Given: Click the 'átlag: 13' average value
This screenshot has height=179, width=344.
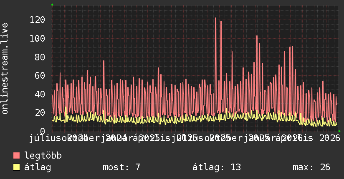Looking at the screenshot, I should click(217, 167).
